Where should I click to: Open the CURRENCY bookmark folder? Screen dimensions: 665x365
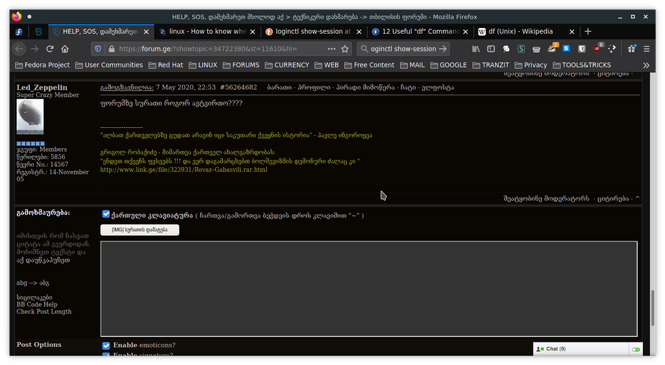pos(287,66)
